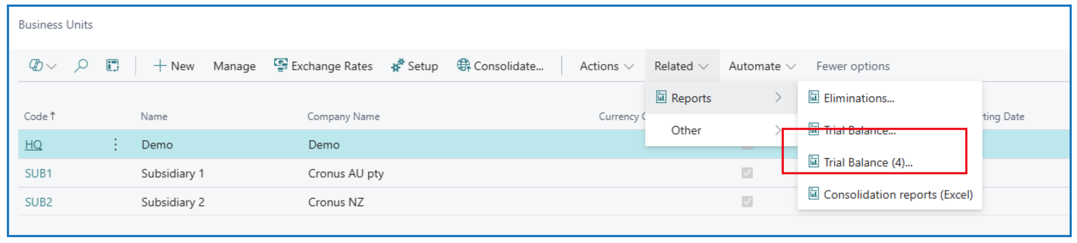Collapse the Related dropdown menu

(x=681, y=66)
